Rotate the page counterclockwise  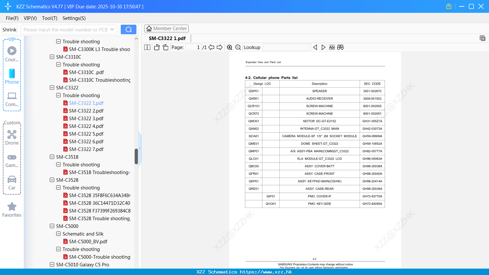point(157,47)
